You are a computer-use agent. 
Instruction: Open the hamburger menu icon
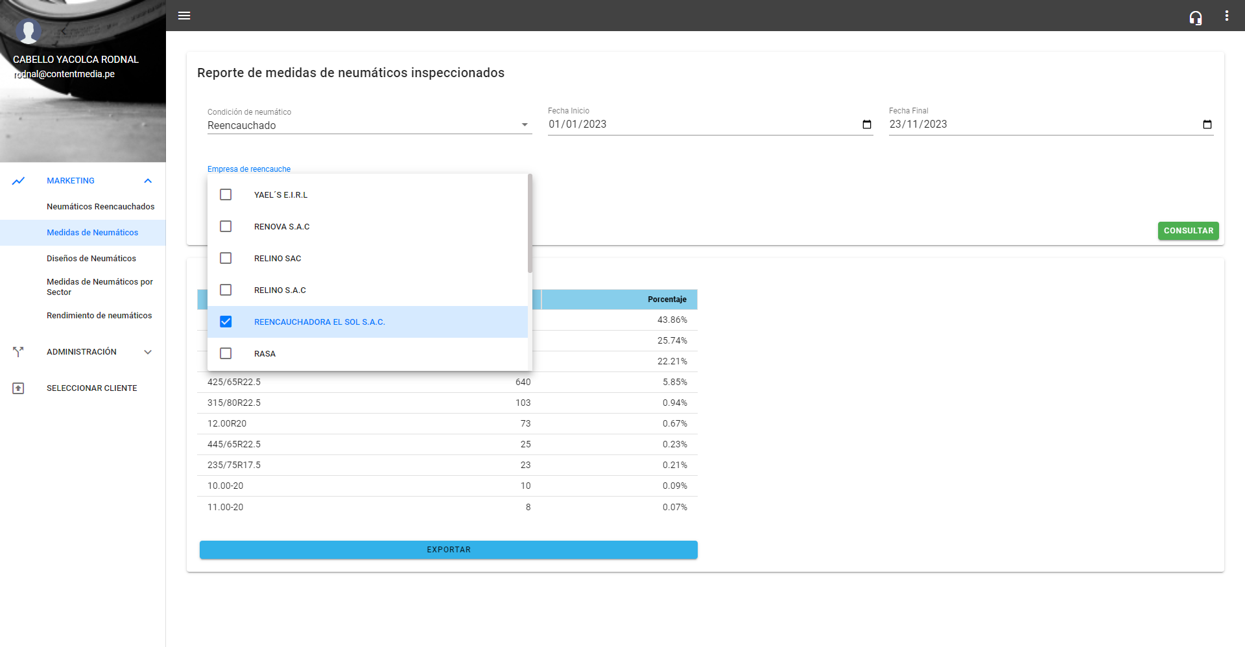click(184, 16)
